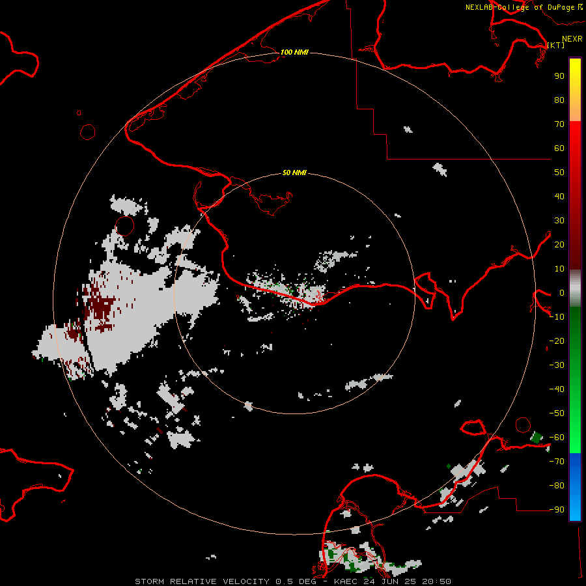Click the '100 NMI' range ring label
The height and width of the screenshot is (586, 586).
click(294, 52)
